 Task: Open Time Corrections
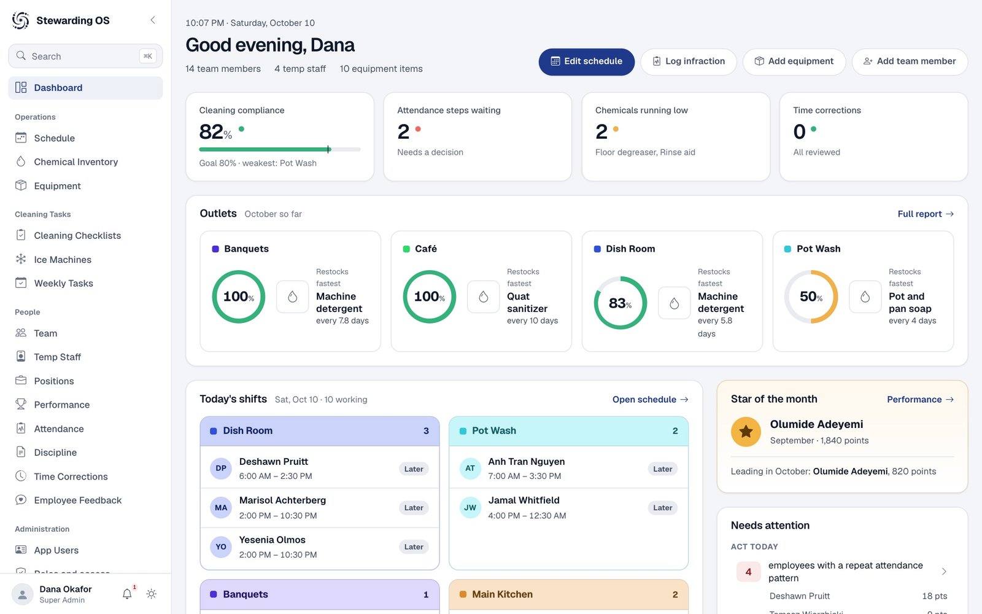85,476
